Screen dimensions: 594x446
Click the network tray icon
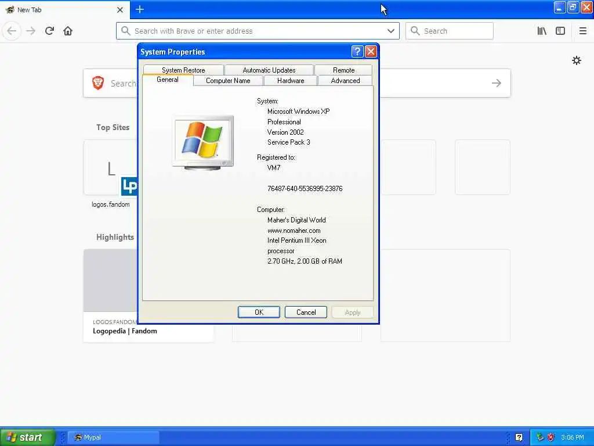(540, 437)
